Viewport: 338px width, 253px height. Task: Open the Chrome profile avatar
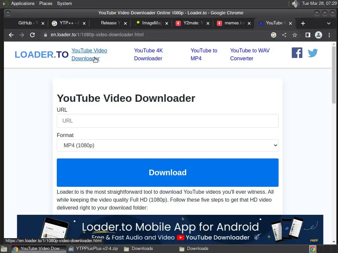pyautogui.click(x=319, y=35)
